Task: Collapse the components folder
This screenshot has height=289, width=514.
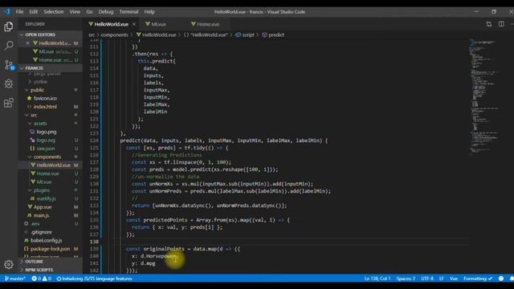Action: (x=47, y=157)
